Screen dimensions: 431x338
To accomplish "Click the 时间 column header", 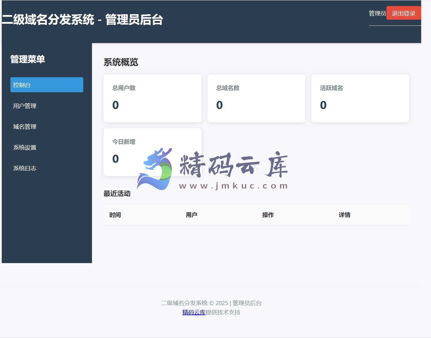I will pos(115,215).
